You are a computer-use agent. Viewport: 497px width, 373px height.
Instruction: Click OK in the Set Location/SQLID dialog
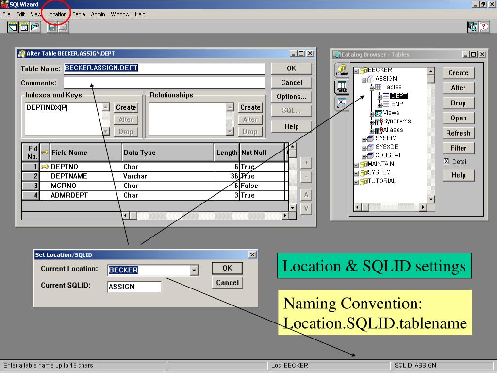pos(227,268)
